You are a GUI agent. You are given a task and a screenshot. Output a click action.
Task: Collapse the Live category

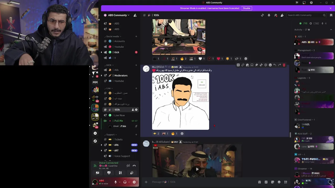(x=109, y=88)
